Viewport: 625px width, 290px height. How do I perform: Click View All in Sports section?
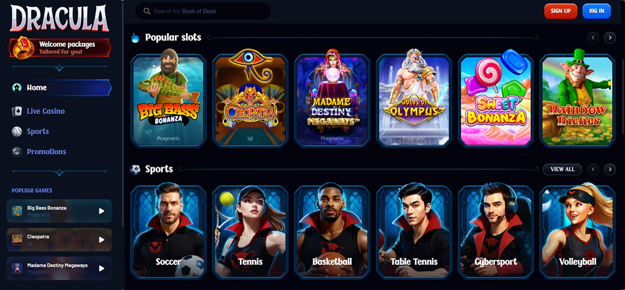click(562, 169)
